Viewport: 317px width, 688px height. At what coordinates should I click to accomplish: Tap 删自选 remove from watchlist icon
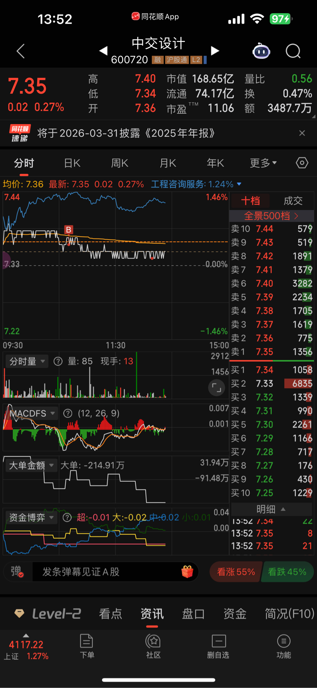click(x=218, y=646)
